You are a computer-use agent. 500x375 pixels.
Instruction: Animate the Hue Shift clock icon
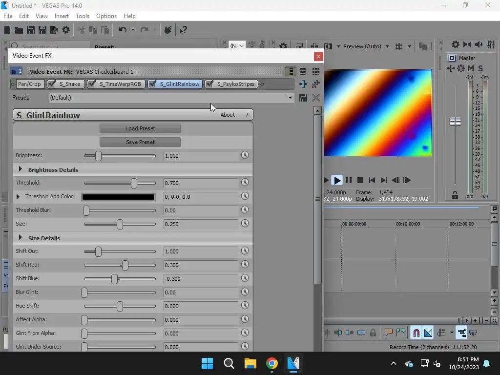[x=245, y=306]
